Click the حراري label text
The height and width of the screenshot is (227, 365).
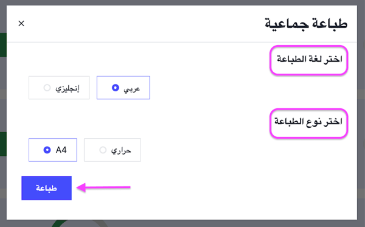[x=121, y=150]
